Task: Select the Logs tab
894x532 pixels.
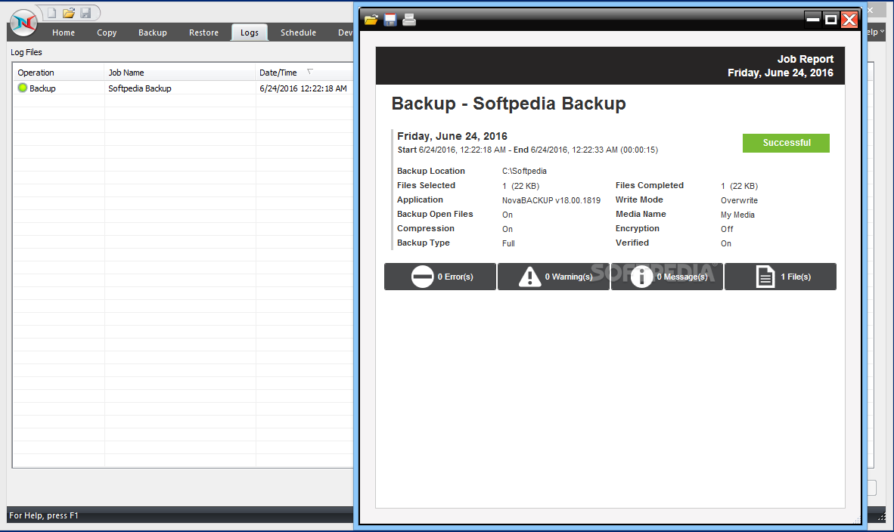Action: [x=249, y=32]
